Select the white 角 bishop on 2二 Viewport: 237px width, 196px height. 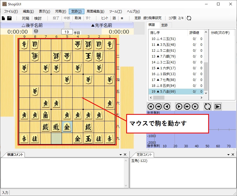point(99,56)
